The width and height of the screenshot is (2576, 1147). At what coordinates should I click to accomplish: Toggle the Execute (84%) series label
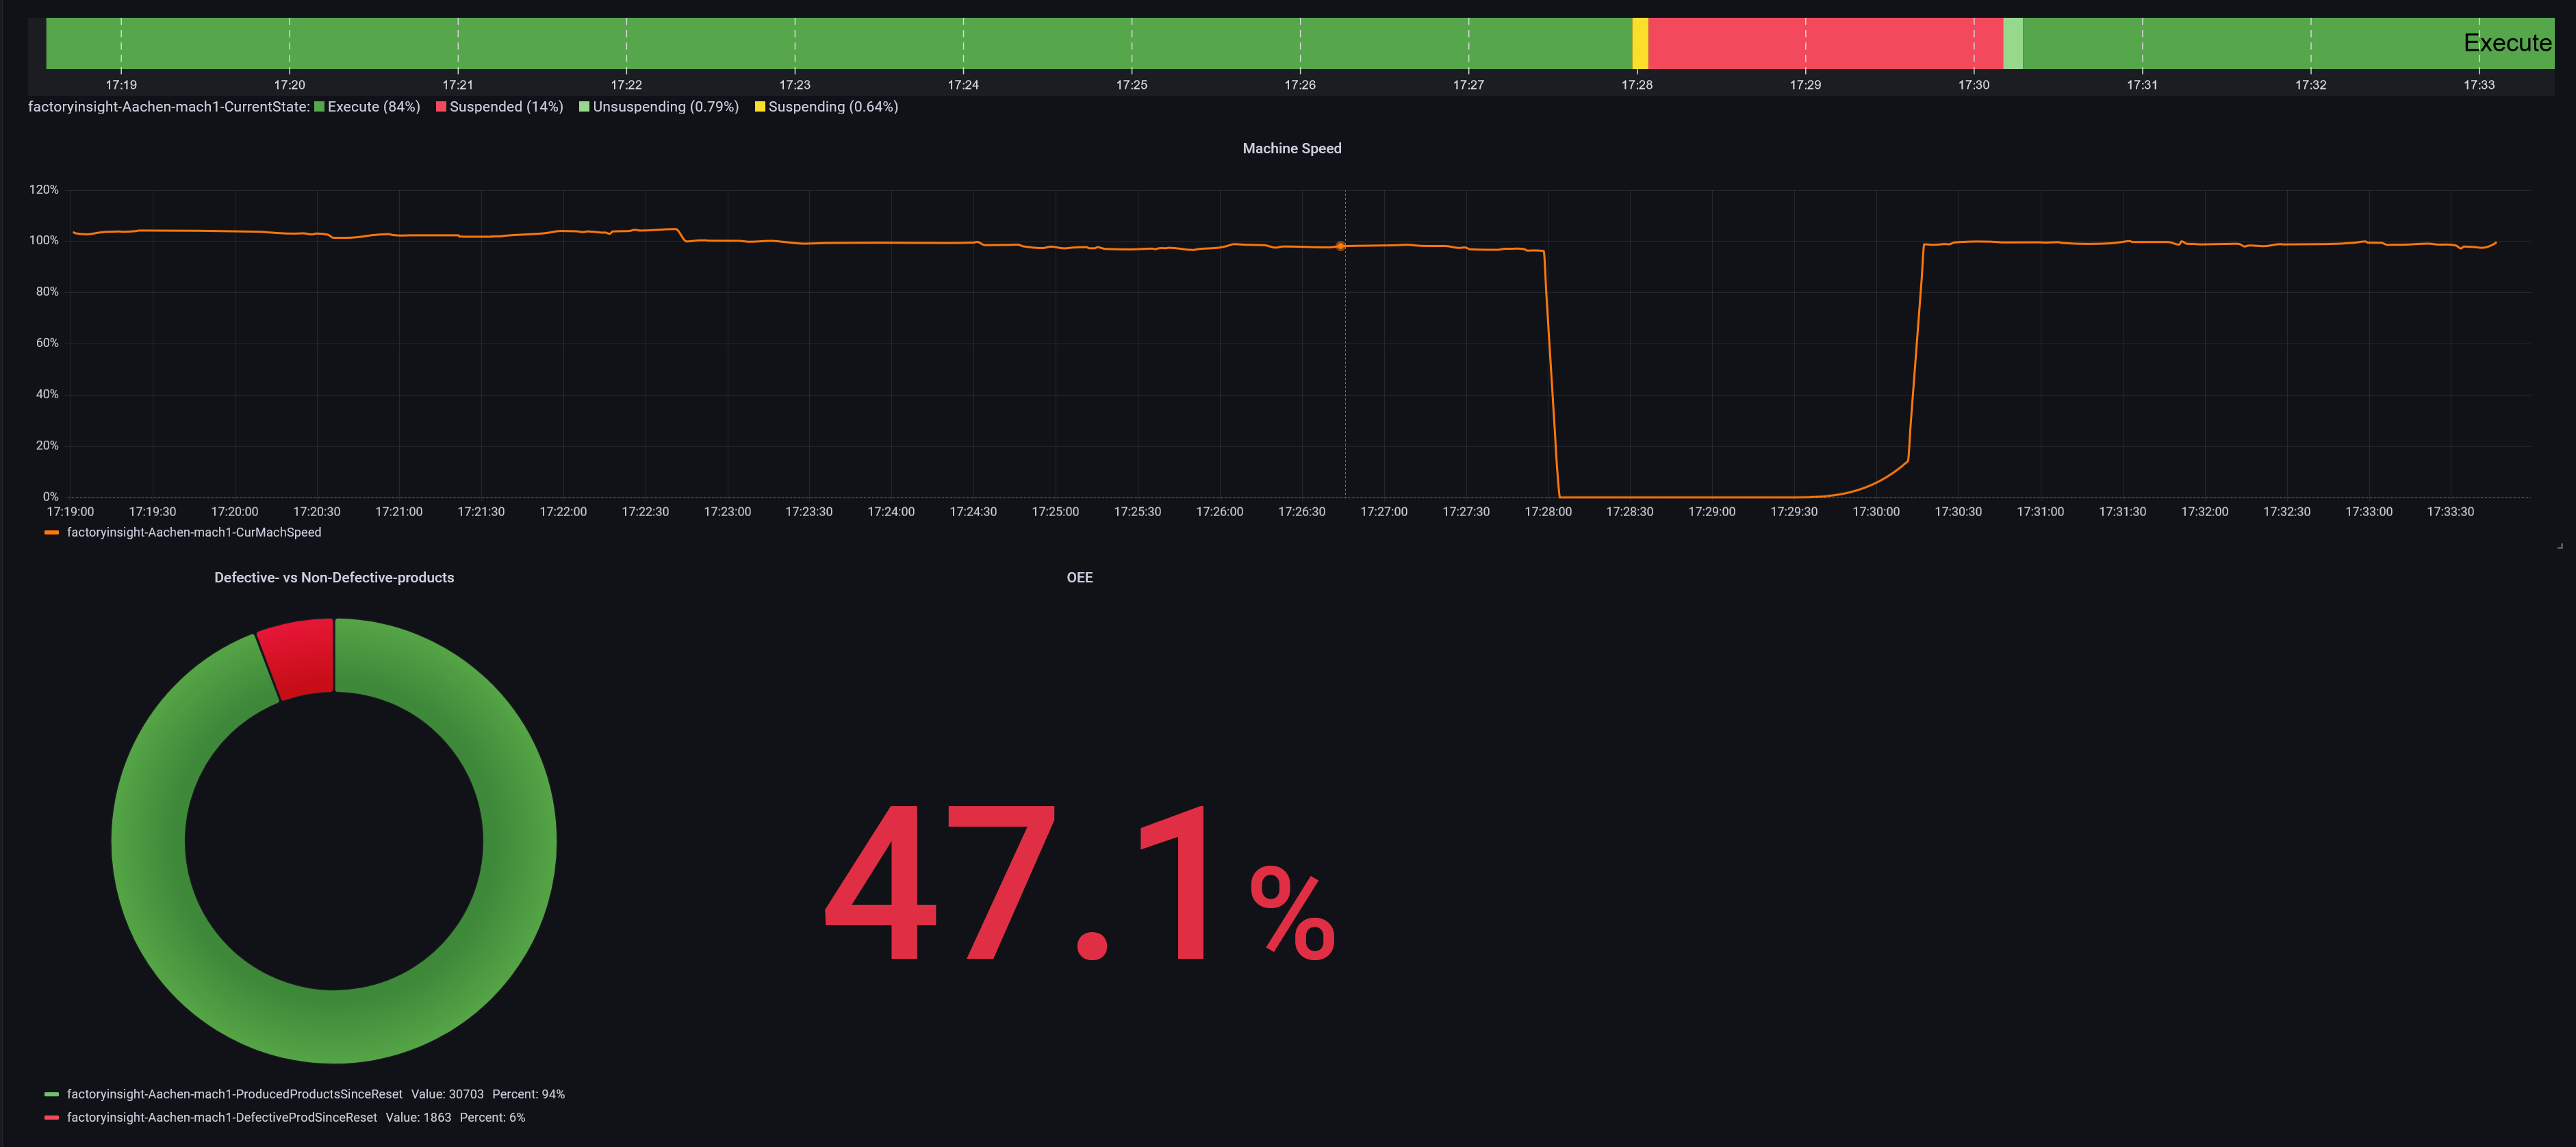(x=373, y=107)
